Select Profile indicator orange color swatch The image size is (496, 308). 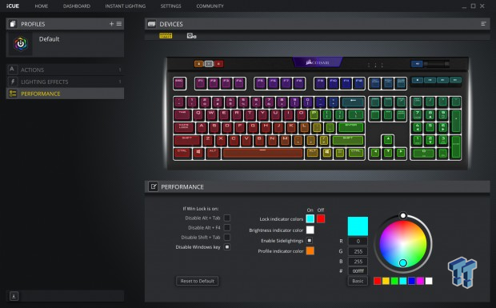pos(310,250)
